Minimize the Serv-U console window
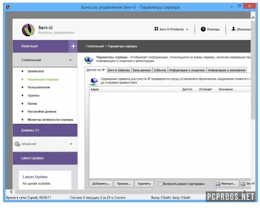260x208 pixels. click(232, 6)
